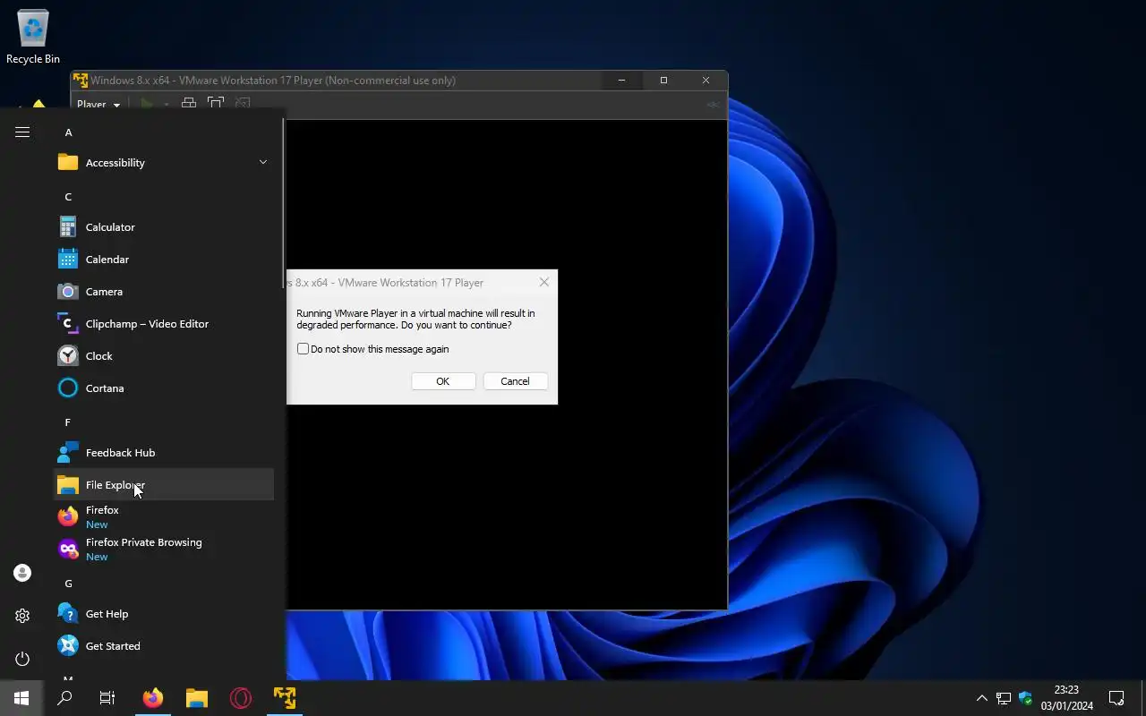Open File Explorer in the Start menu
The width and height of the screenshot is (1146, 716).
pyautogui.click(x=164, y=485)
